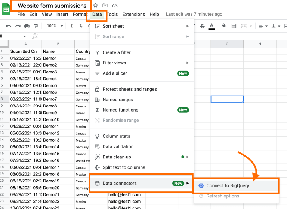Screen dimensions: 287x209
Task: Select Protect sheets and ranges
Action: [x=142, y=89]
